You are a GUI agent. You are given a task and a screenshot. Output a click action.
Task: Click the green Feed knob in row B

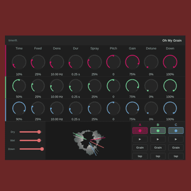[x=38, y=86]
